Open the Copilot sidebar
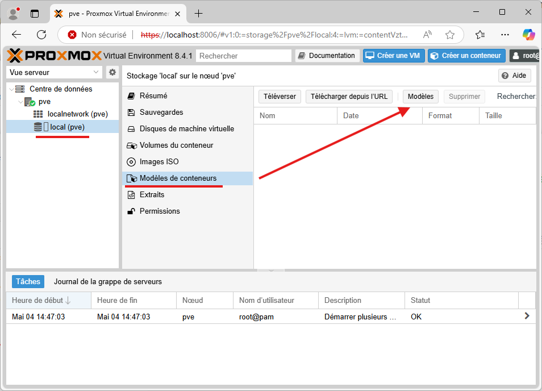 pos(528,35)
